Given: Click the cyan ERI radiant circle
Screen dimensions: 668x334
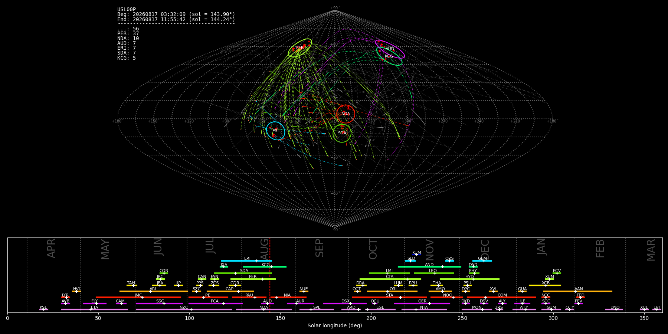Looking at the screenshot, I should (x=275, y=131).
